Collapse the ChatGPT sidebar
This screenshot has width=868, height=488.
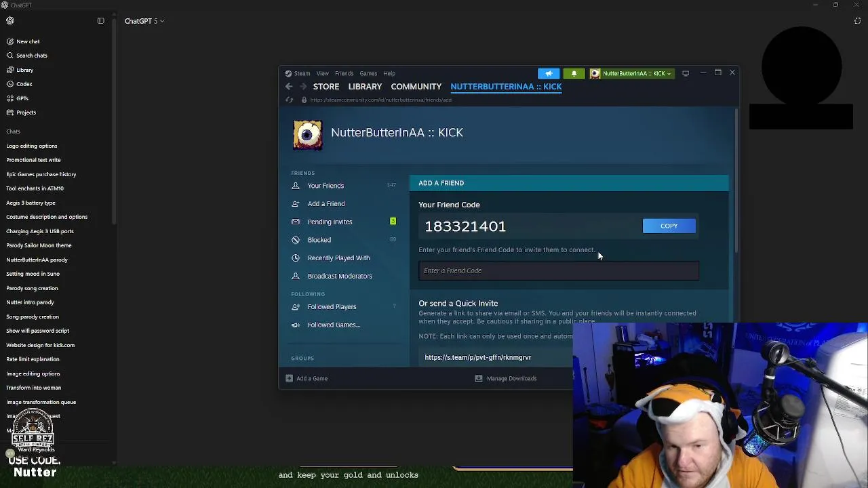tap(100, 21)
